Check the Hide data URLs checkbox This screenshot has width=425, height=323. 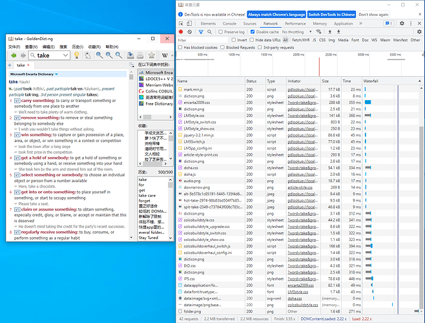coord(252,40)
